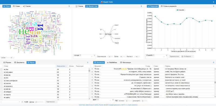
Task: Sort by the Количество column header
Action: (x=62, y=66)
